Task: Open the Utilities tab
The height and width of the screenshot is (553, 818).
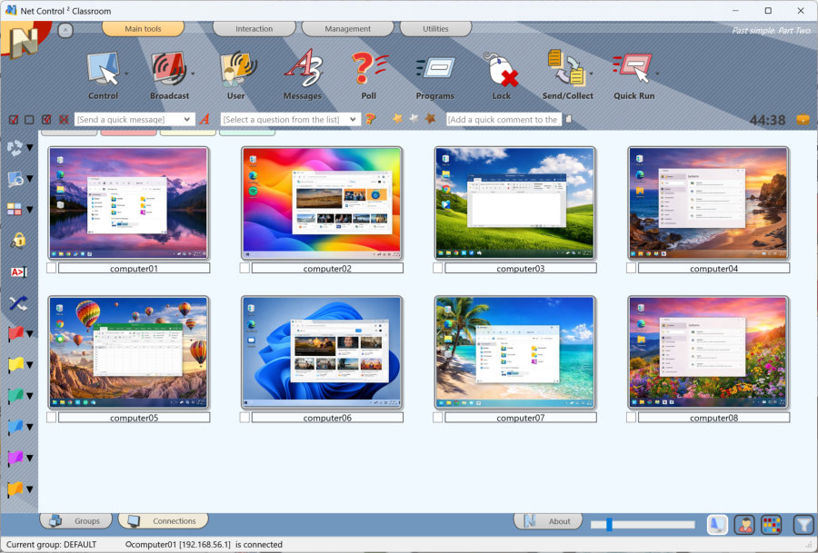Action: [435, 28]
